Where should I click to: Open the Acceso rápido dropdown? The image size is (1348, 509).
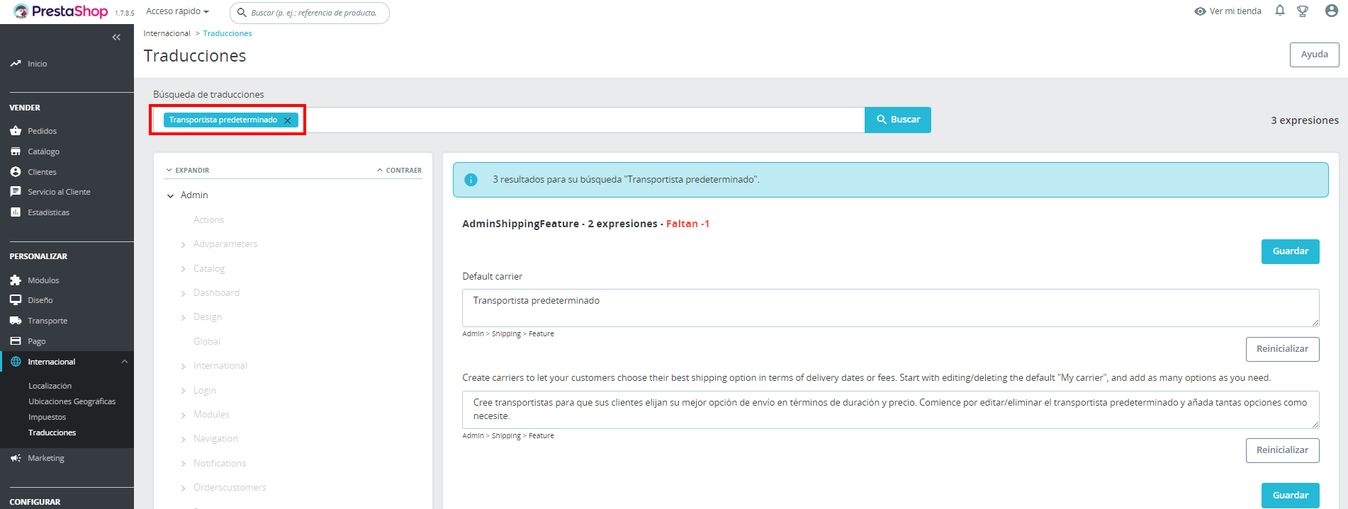coord(177,11)
